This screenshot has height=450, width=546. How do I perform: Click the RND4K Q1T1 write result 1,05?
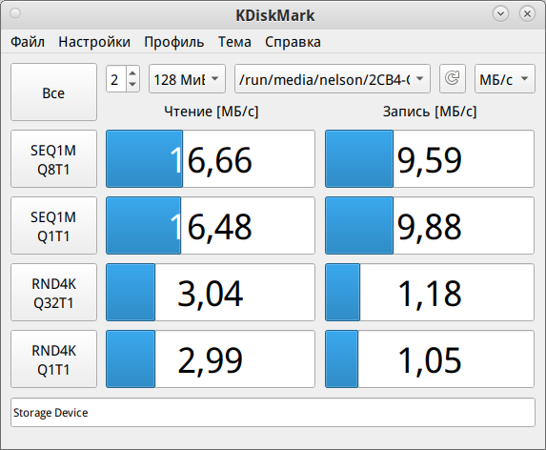tap(430, 359)
